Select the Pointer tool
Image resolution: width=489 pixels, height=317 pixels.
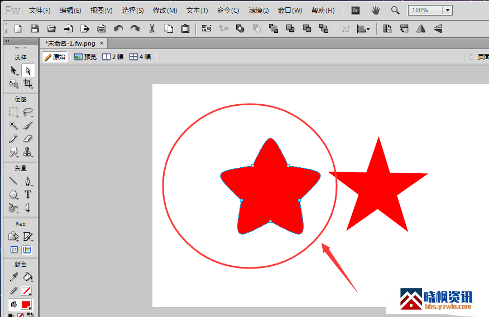pyautogui.click(x=13, y=71)
